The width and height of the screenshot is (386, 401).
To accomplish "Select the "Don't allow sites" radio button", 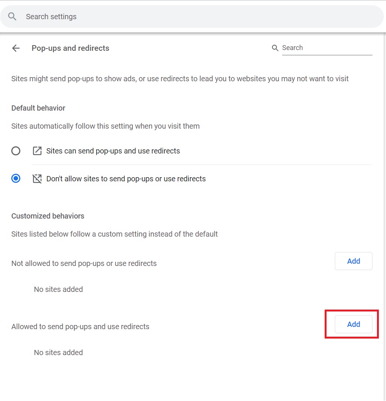I will click(16, 179).
